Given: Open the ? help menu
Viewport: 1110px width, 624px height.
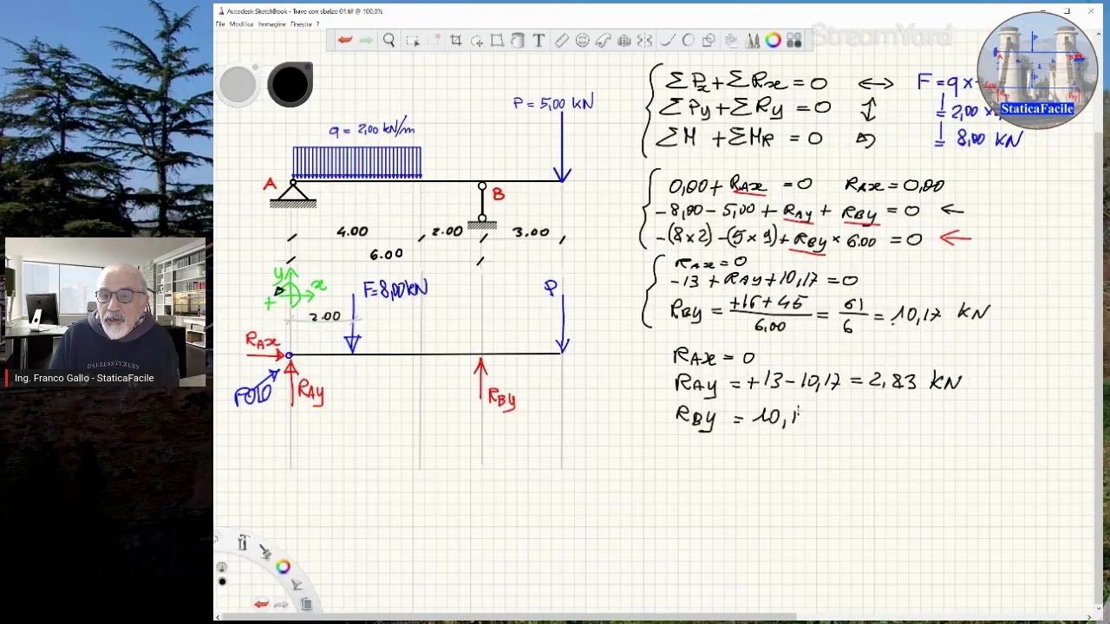Looking at the screenshot, I should point(317,24).
